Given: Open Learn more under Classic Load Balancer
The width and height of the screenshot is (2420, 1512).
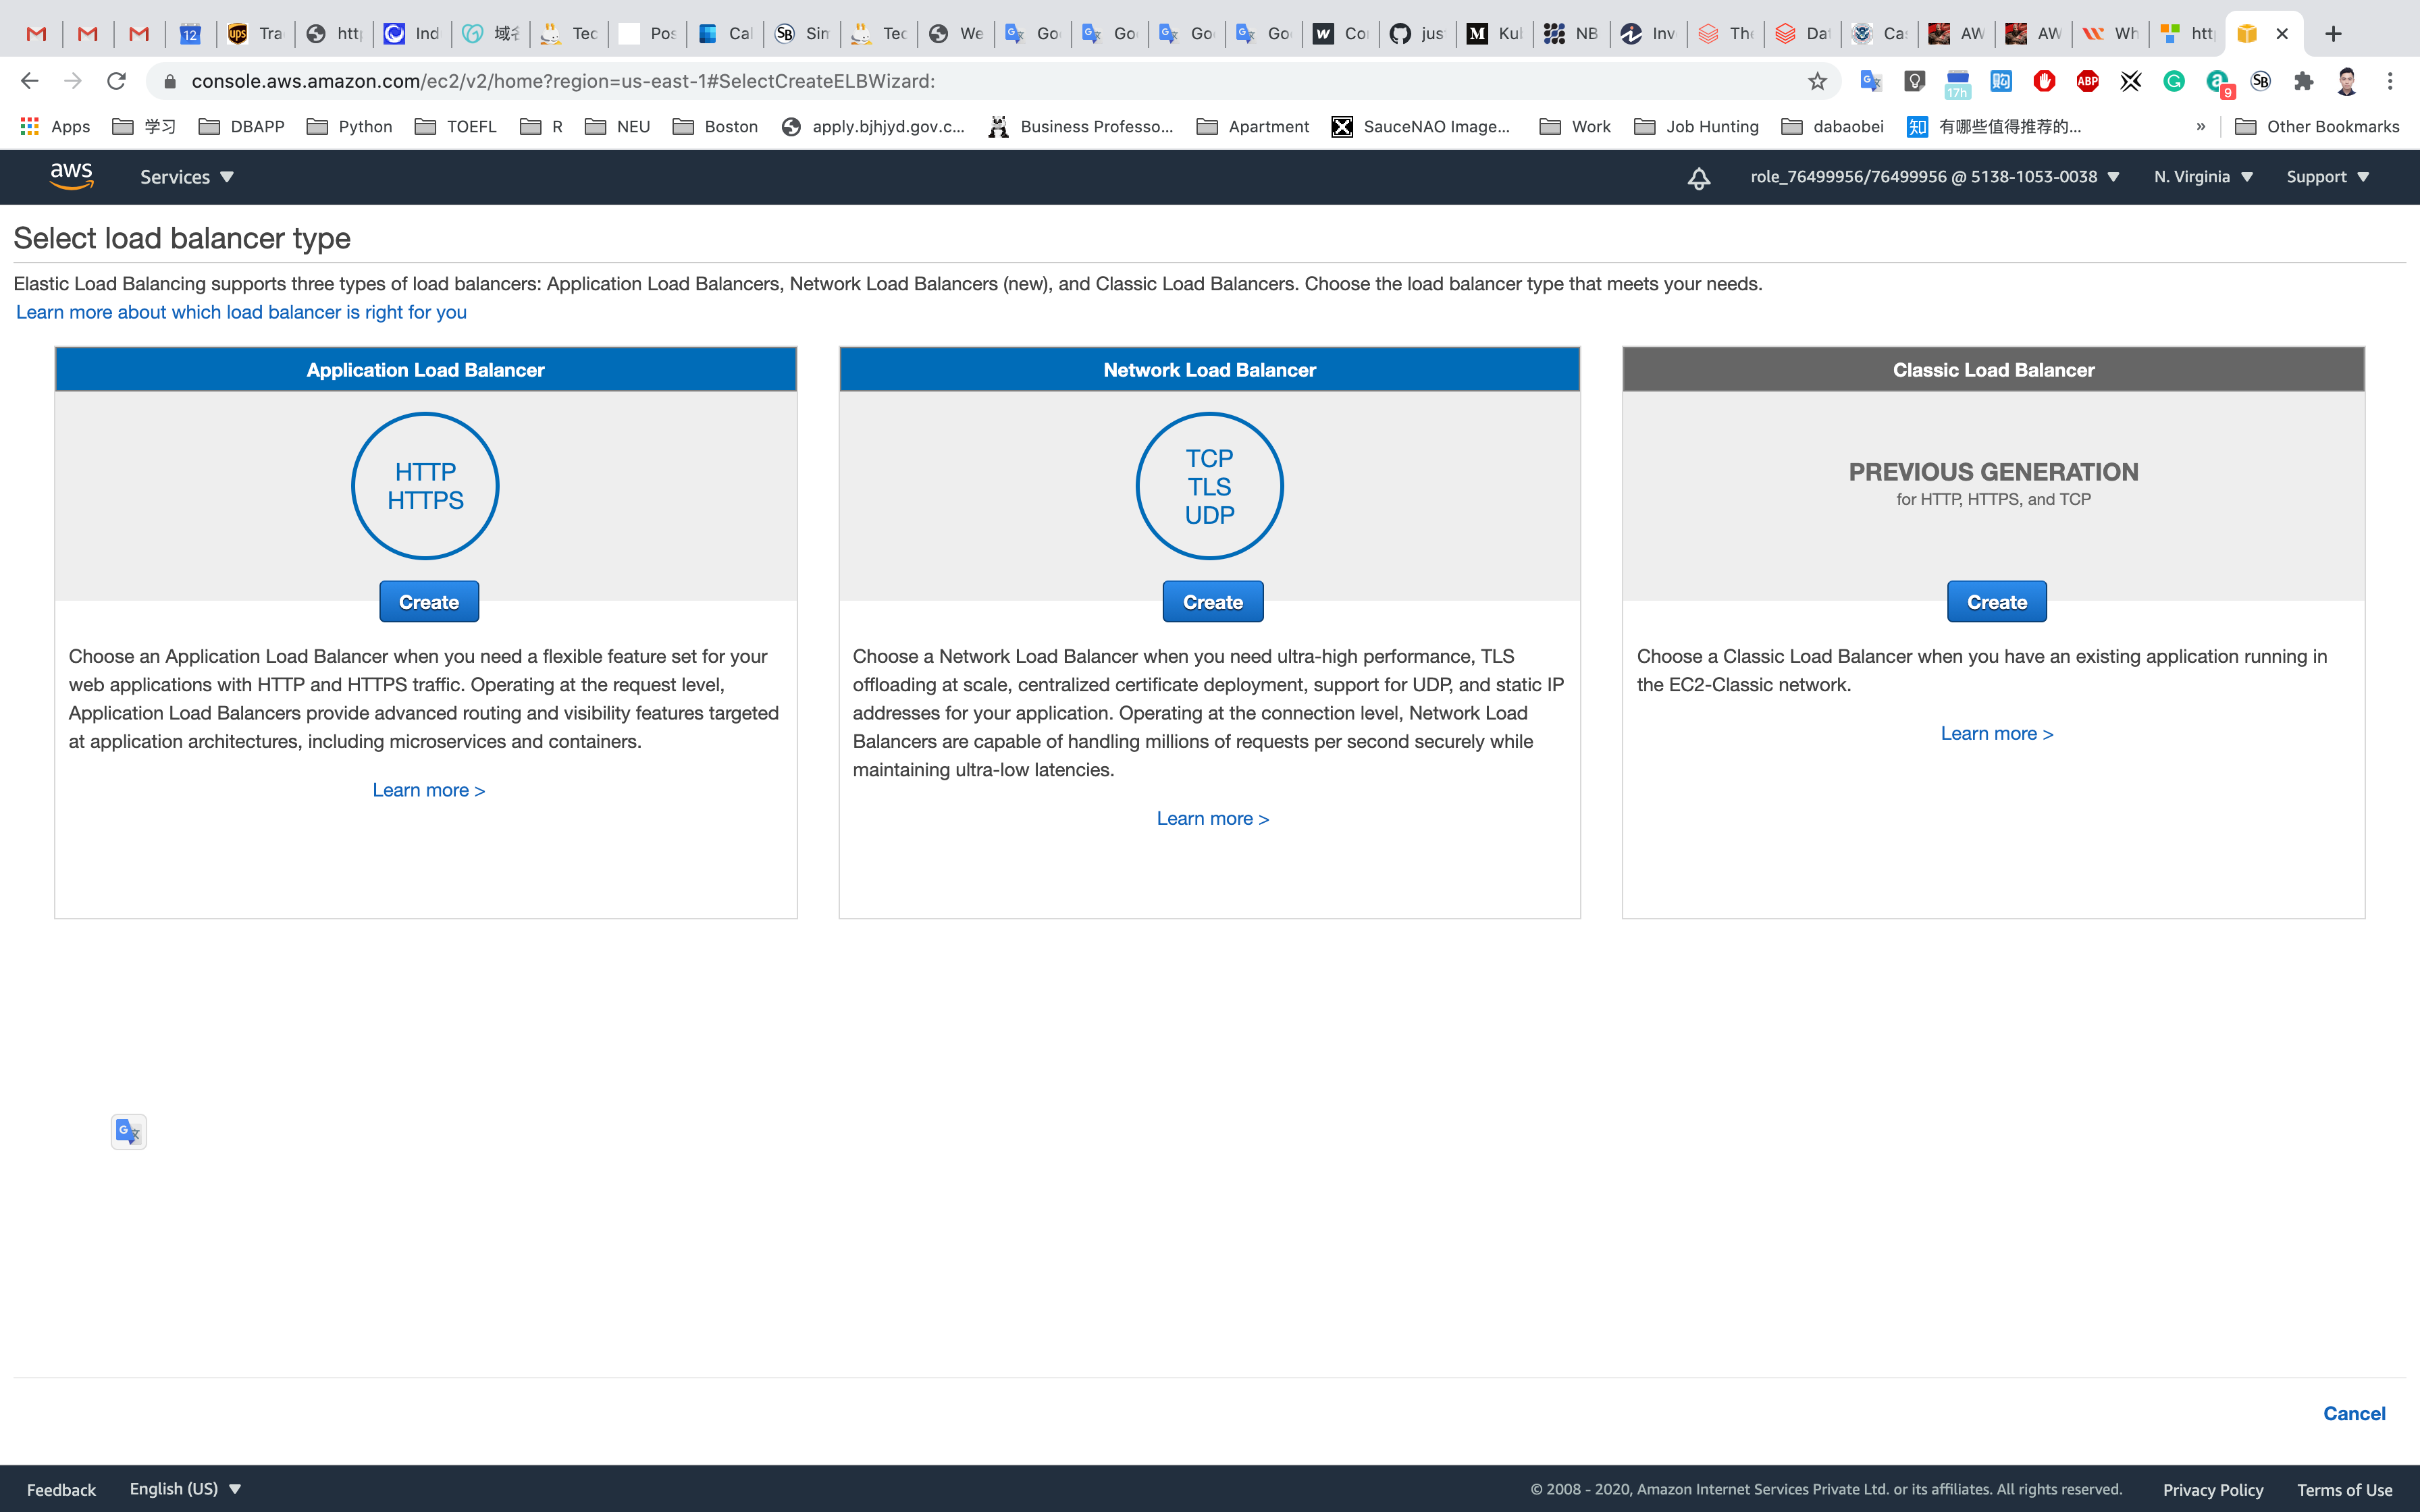Looking at the screenshot, I should point(1996,734).
